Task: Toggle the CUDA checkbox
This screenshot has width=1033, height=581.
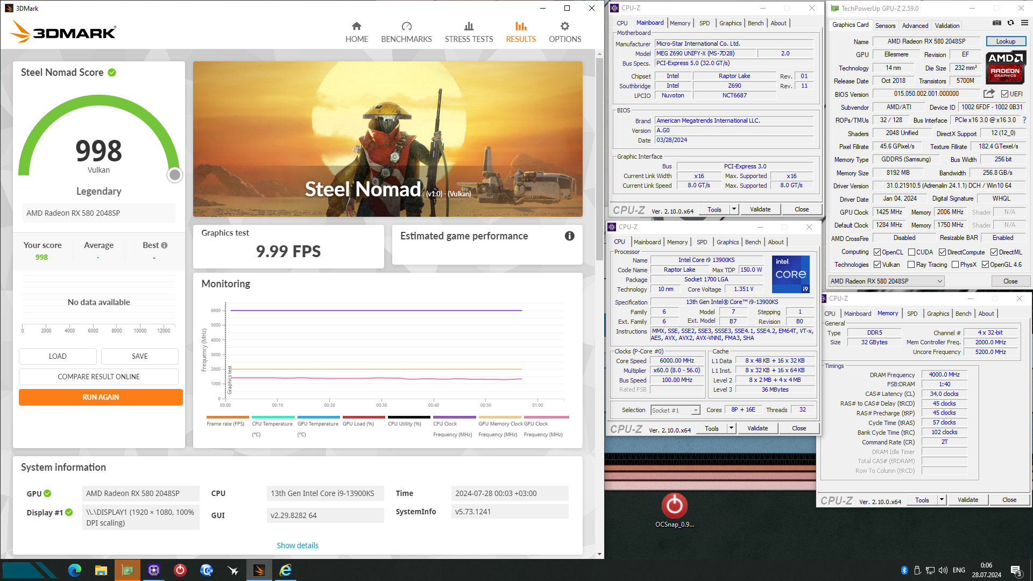Action: coord(912,252)
